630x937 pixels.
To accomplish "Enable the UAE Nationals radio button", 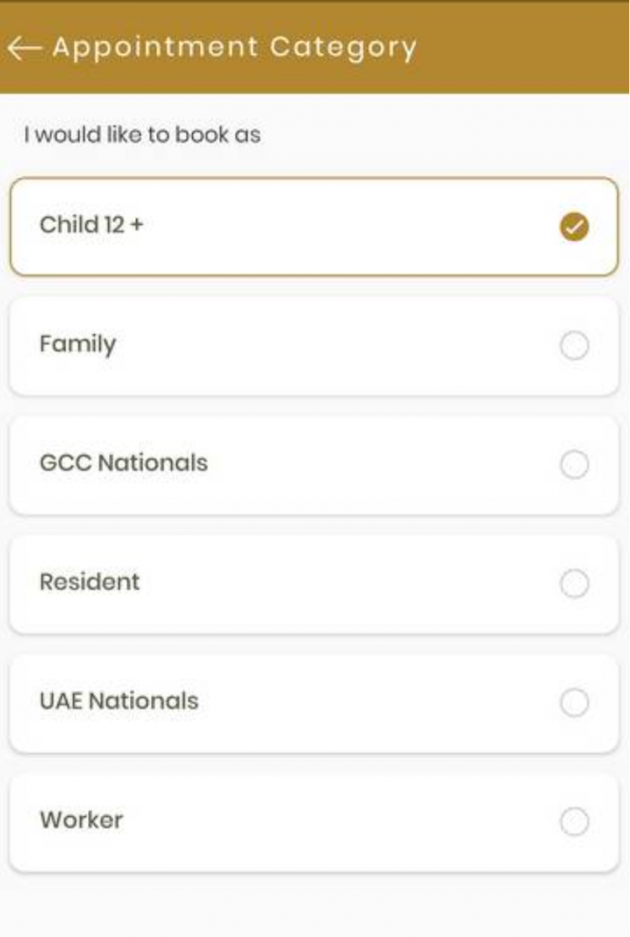I will 574,703.
